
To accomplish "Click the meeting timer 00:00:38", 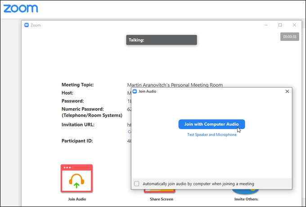I will click(x=290, y=37).
